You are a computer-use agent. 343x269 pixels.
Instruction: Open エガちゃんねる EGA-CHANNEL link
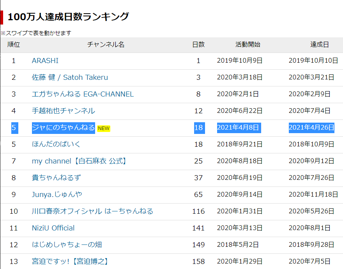83,94
